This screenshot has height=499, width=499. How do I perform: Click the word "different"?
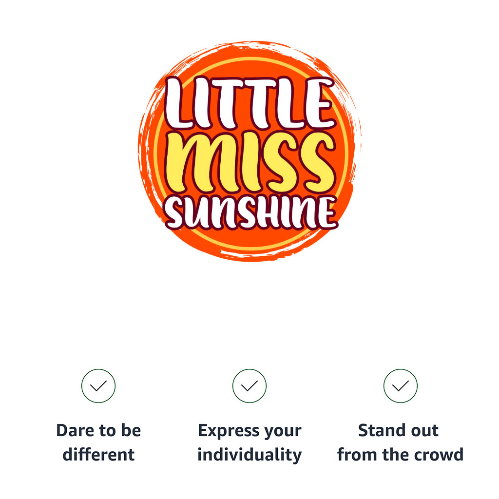98,455
